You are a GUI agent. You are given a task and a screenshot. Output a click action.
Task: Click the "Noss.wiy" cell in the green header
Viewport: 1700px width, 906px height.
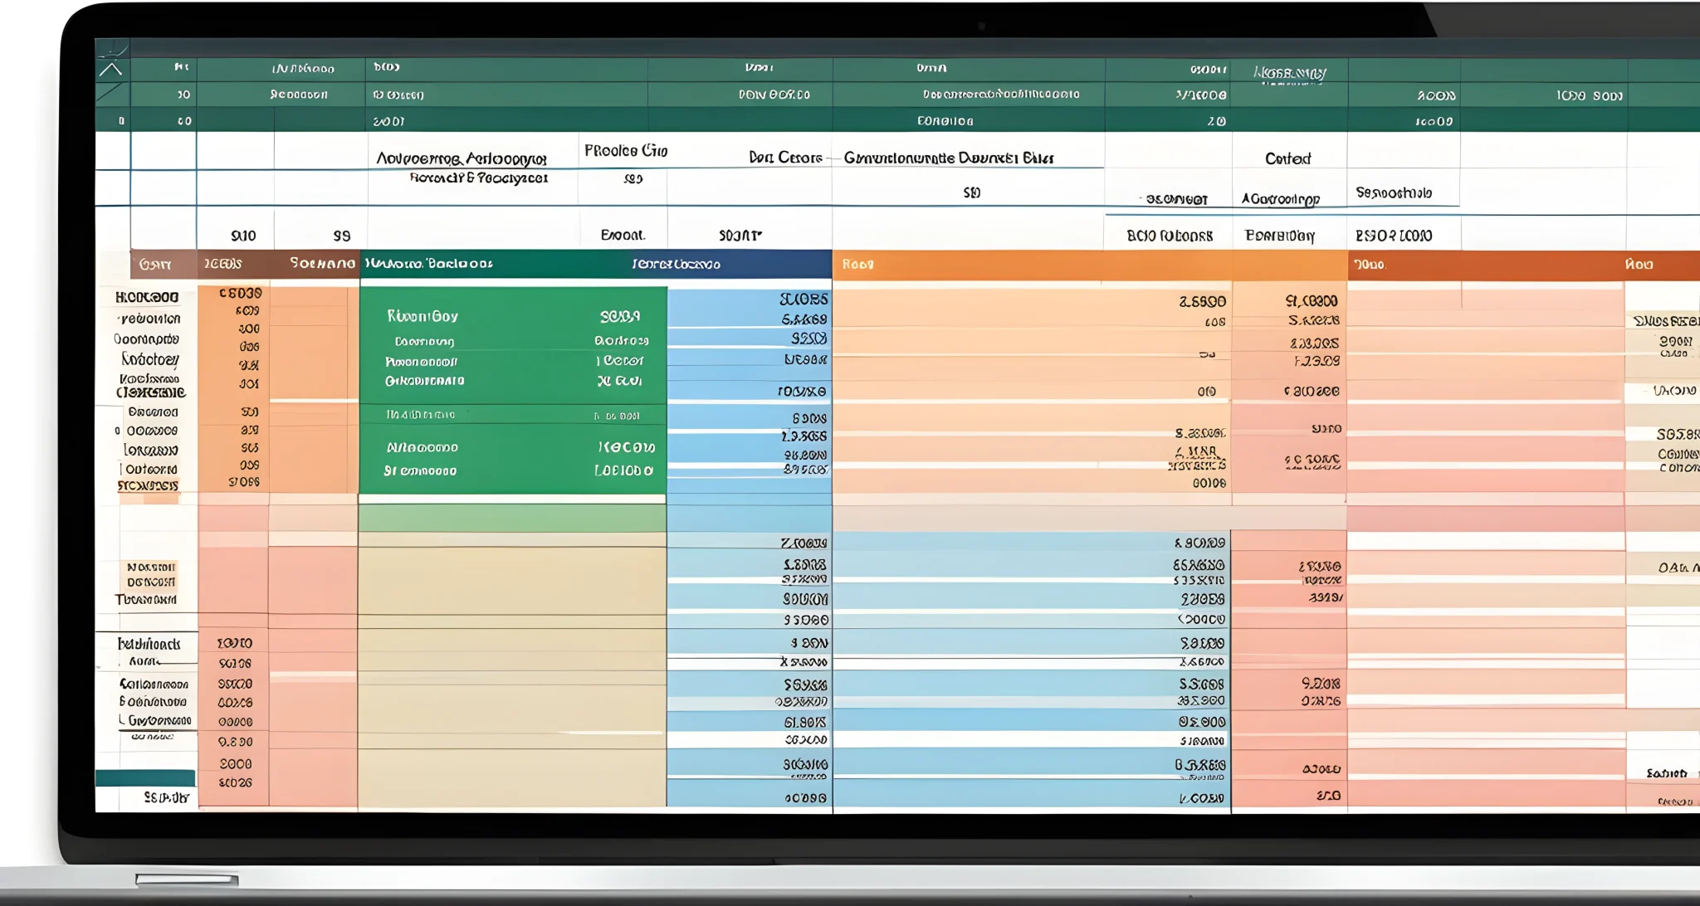tap(1289, 74)
